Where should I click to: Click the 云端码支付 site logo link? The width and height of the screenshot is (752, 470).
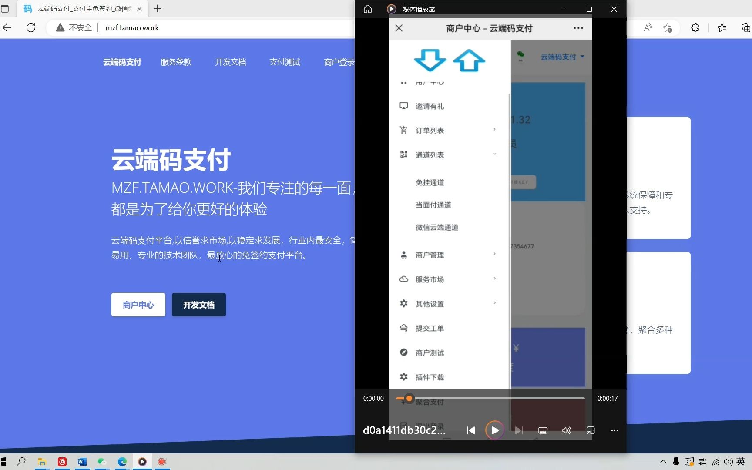point(122,62)
